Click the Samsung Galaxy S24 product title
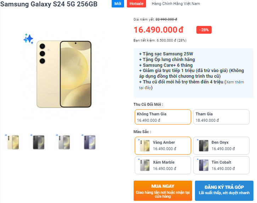This screenshot has width=257, height=203. 49,4
